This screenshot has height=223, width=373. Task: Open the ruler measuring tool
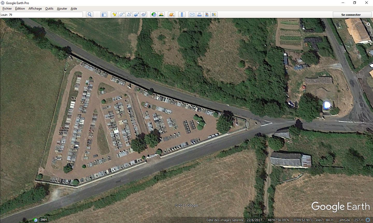click(x=182, y=15)
